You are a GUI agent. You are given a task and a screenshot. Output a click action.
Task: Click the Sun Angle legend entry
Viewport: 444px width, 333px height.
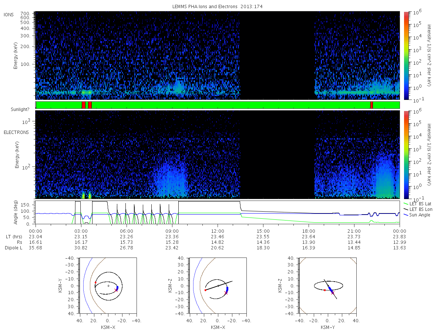pos(417,215)
